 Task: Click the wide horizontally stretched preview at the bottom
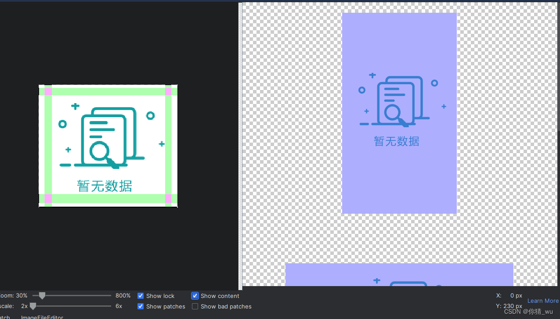click(x=399, y=275)
